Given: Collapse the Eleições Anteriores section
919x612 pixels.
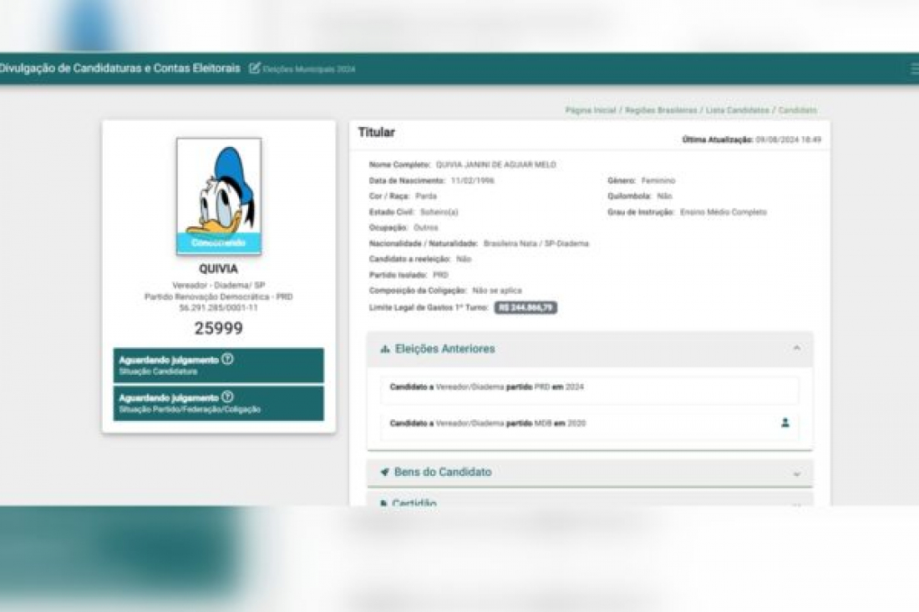Looking at the screenshot, I should coord(798,349).
